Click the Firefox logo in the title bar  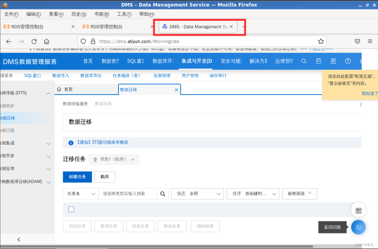tap(4, 5)
